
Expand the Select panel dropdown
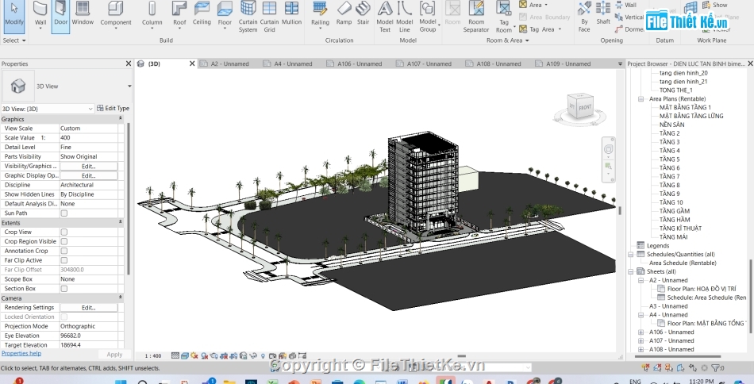tap(14, 40)
